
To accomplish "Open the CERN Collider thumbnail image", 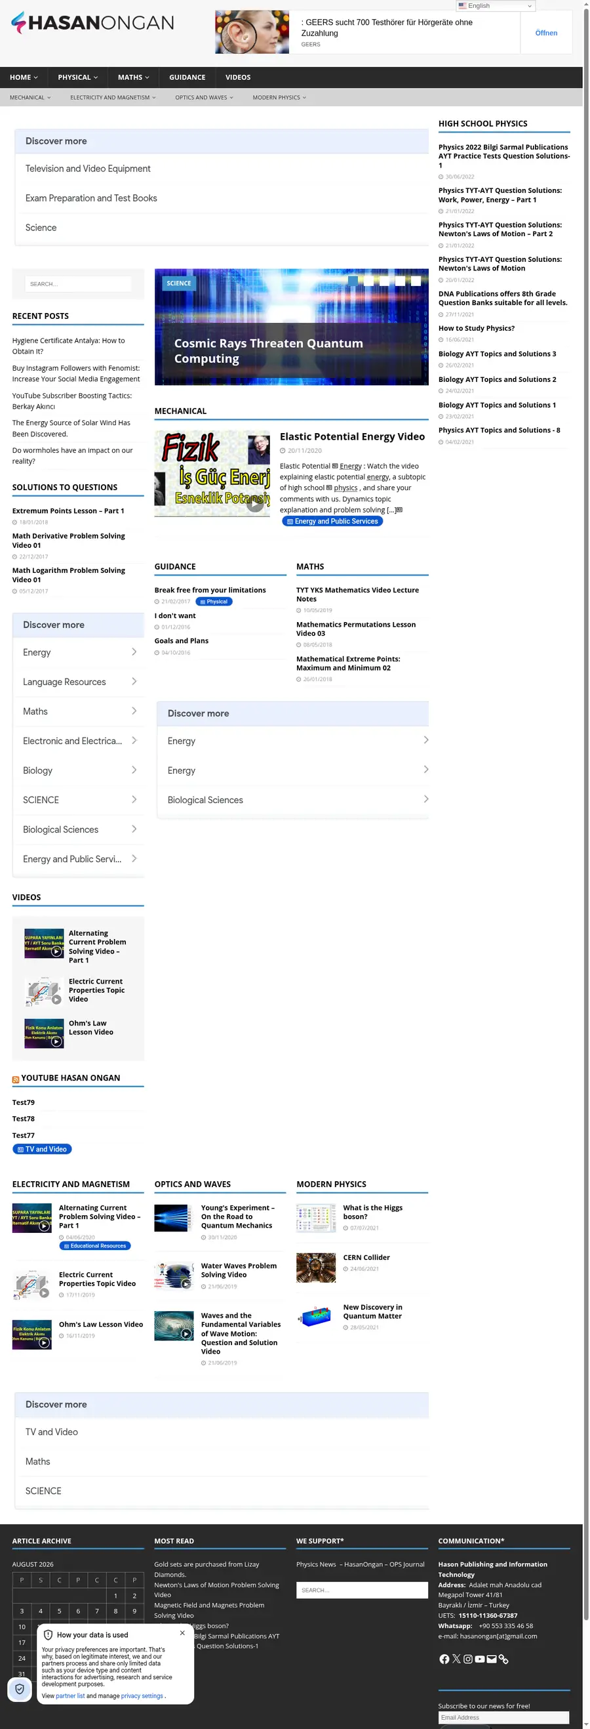I will [x=316, y=1267].
